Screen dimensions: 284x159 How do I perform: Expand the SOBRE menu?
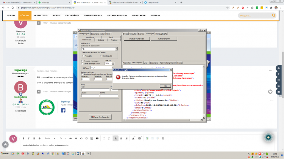click(x=155, y=15)
